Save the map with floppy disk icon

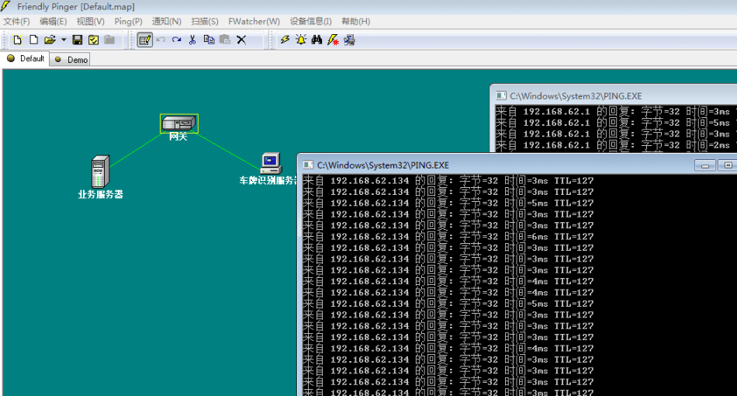[x=78, y=40]
